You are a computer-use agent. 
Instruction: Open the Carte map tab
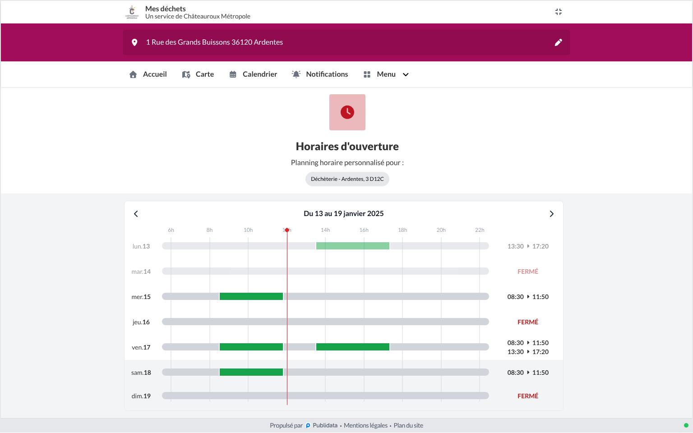coord(198,74)
